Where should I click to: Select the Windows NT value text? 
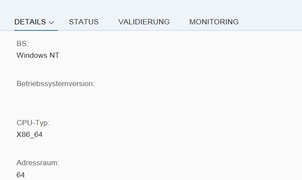(38, 55)
